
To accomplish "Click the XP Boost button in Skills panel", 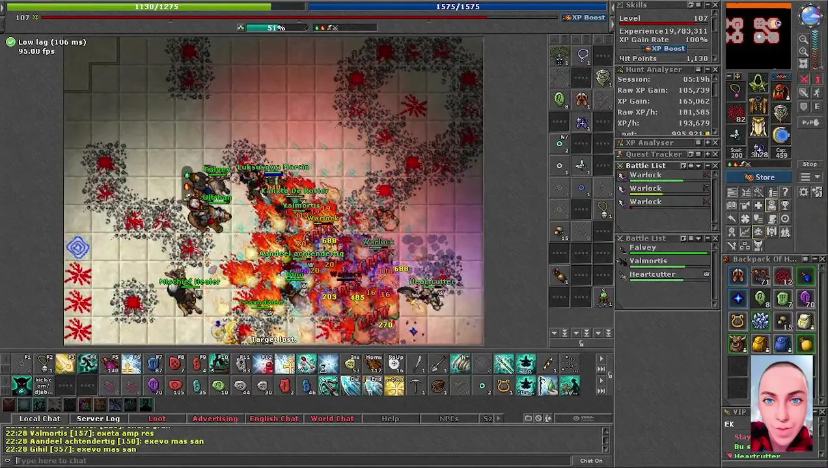I will [663, 49].
